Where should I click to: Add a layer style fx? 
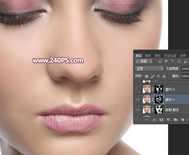click(x=155, y=120)
